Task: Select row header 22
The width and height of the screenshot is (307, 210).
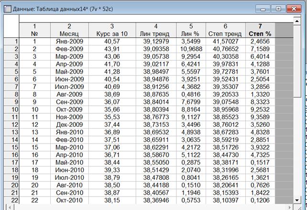Action: [x=11, y=200]
